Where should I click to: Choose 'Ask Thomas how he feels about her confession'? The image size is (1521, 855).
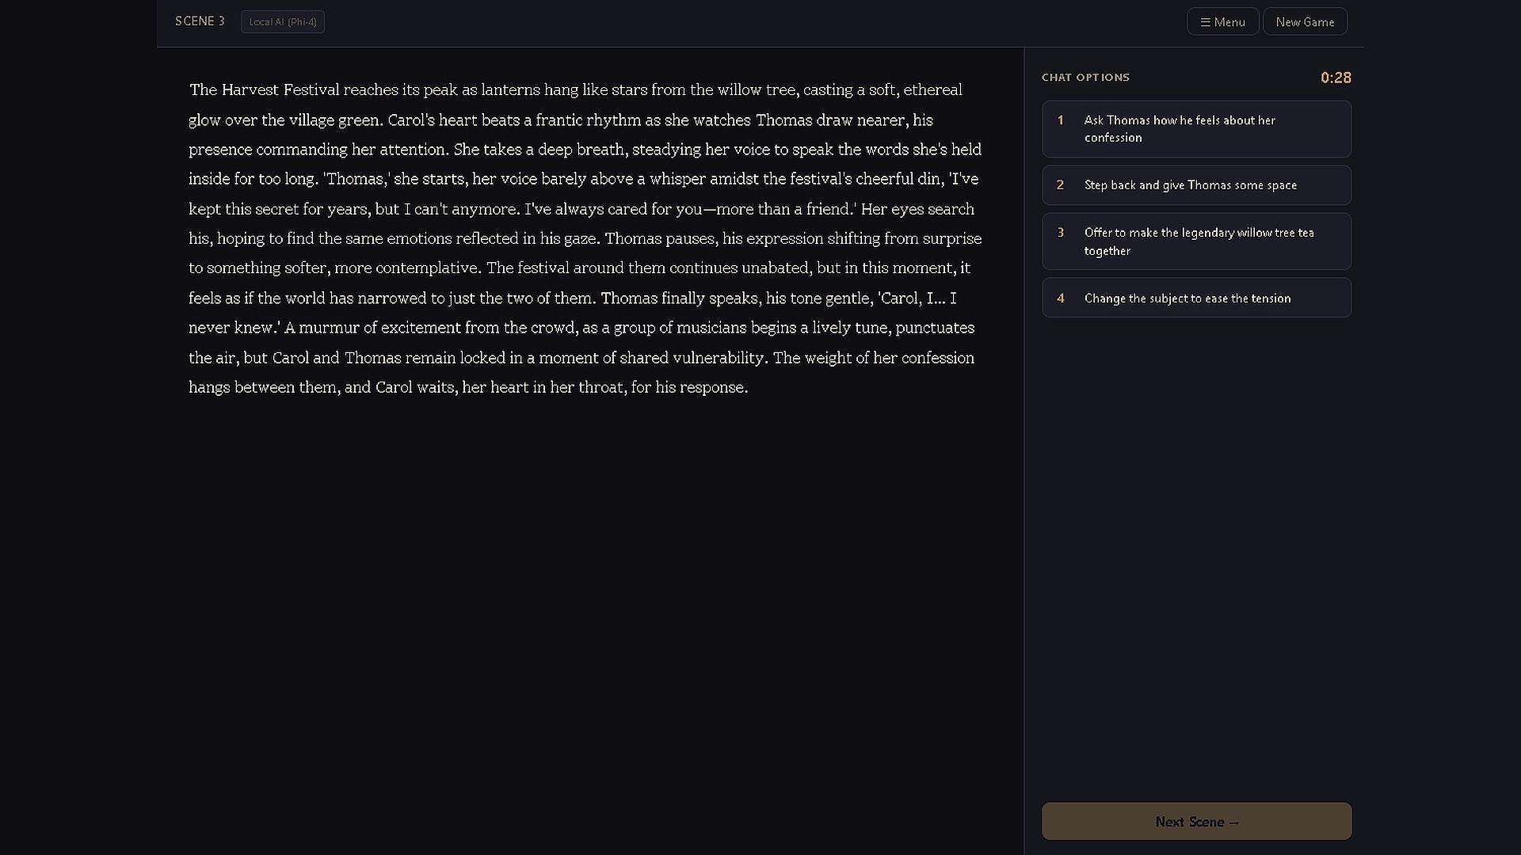[x=1196, y=129]
